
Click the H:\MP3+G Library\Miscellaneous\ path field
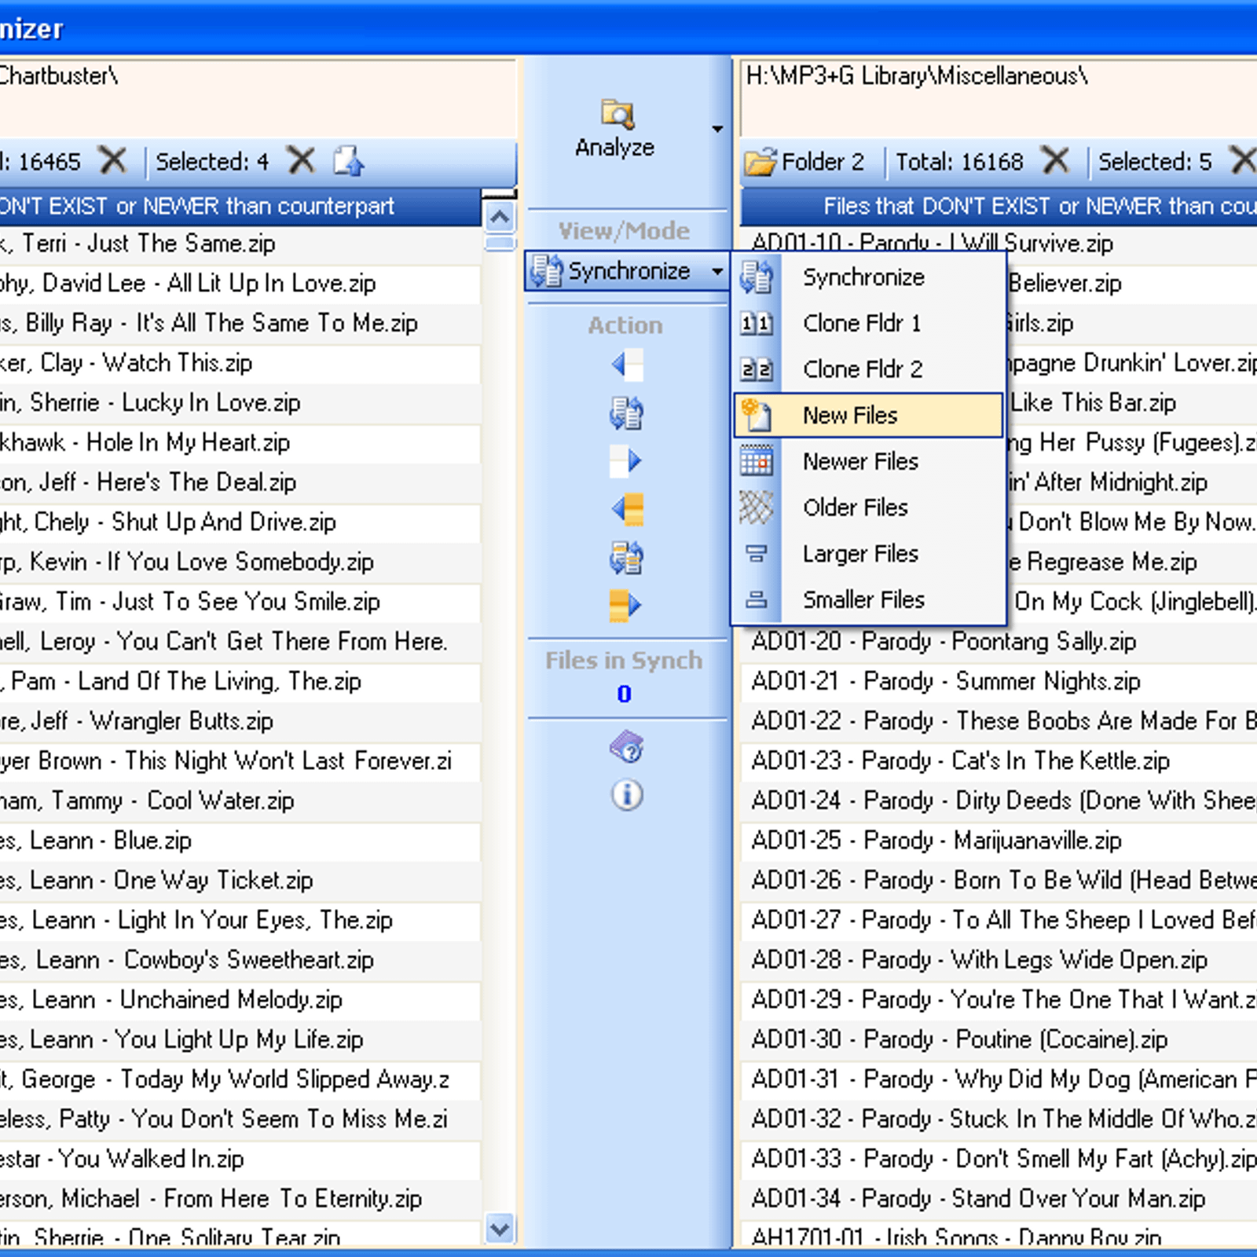click(x=999, y=97)
